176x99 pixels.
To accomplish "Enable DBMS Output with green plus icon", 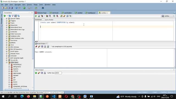I will click(36, 73).
